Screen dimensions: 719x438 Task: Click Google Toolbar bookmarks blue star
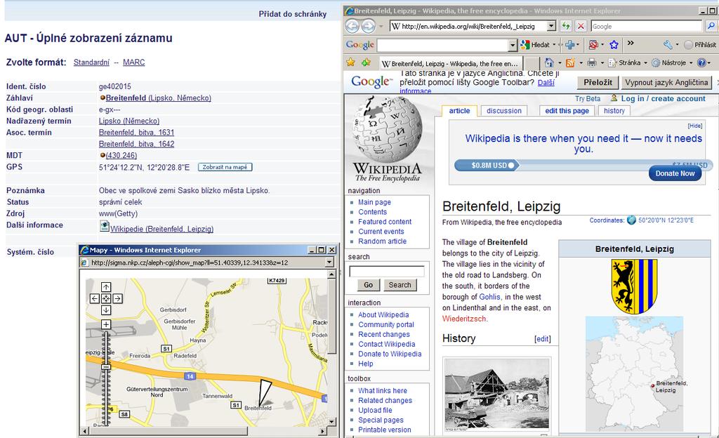(x=614, y=44)
